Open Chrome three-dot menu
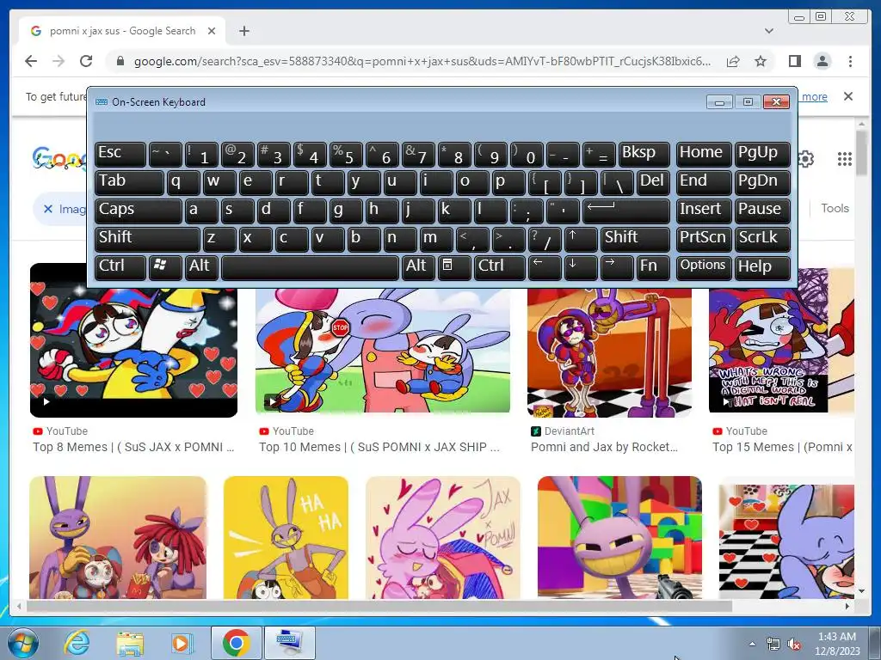Viewport: 881px width, 660px height. click(x=850, y=61)
